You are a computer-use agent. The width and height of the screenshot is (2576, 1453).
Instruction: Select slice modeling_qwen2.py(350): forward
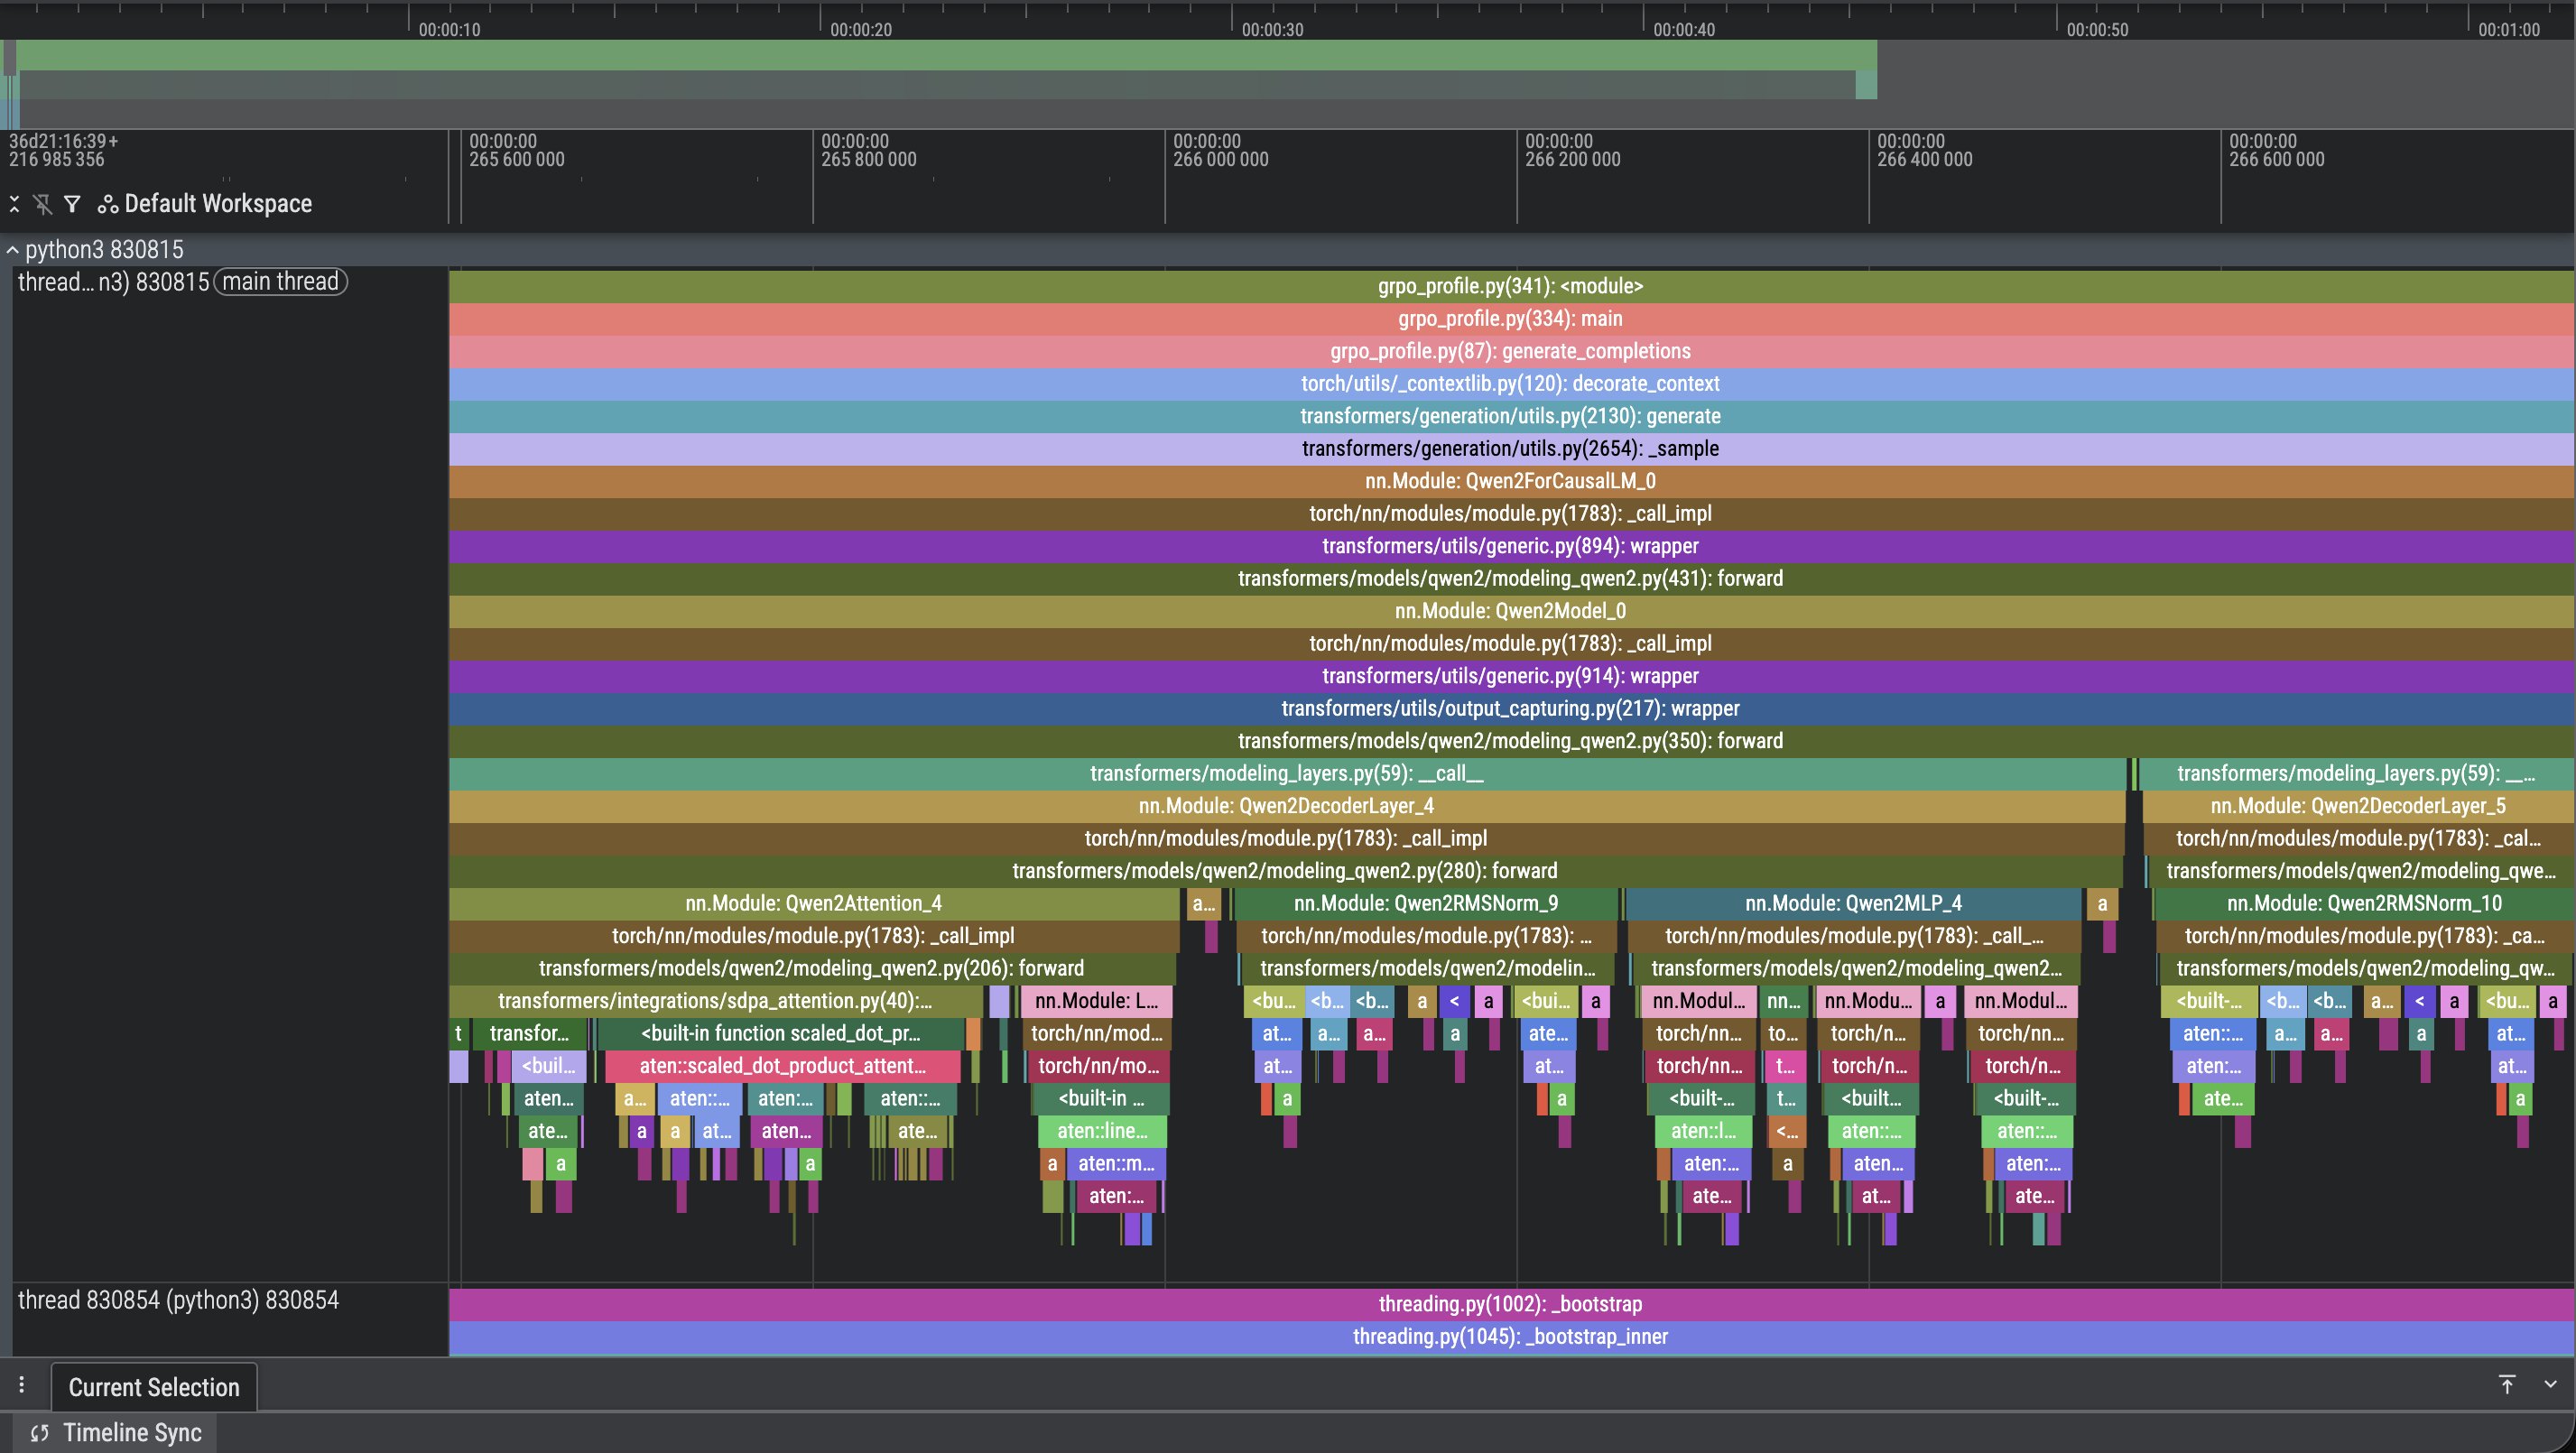1510,741
